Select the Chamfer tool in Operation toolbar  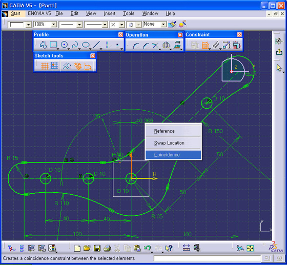click(146, 45)
